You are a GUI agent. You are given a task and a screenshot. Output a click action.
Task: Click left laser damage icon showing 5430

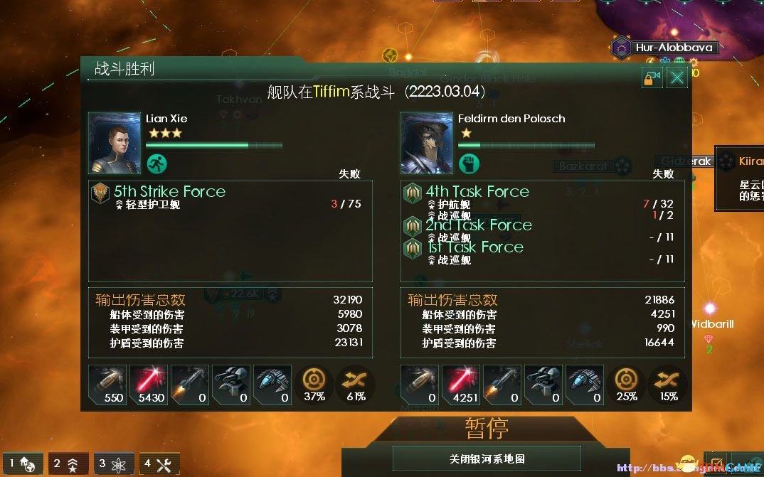pos(149,385)
